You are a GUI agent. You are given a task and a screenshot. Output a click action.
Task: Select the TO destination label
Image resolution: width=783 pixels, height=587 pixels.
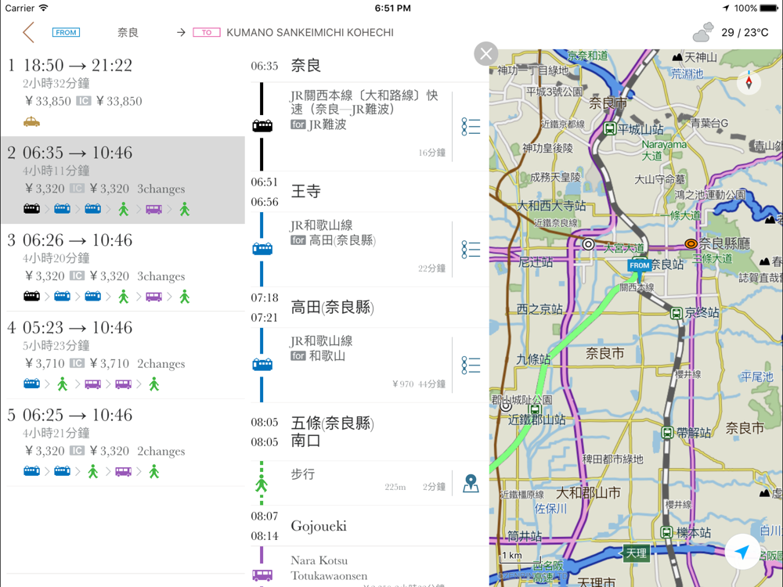pyautogui.click(x=206, y=32)
